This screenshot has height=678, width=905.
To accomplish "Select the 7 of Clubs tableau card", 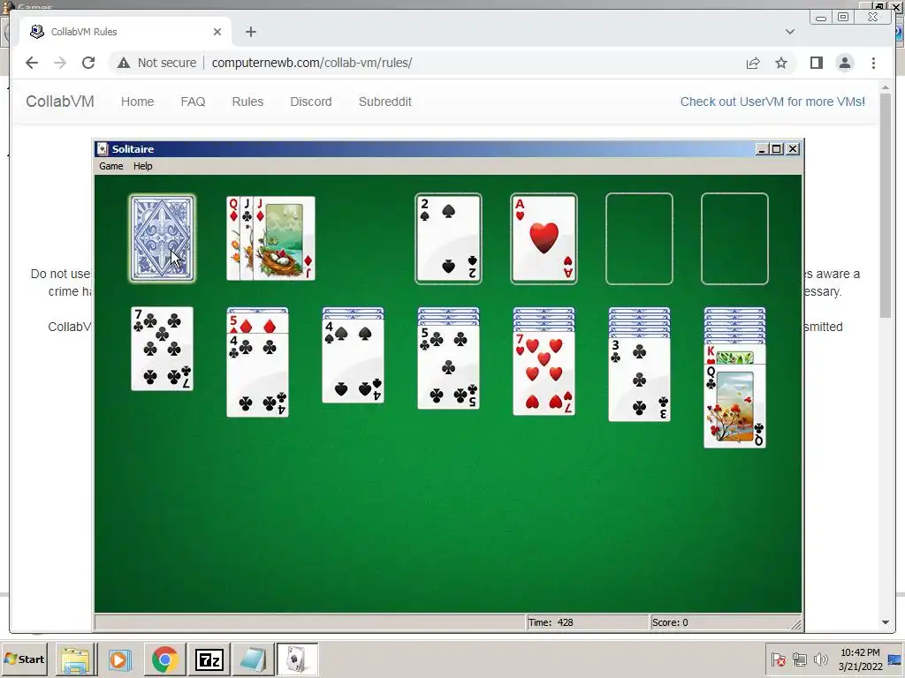I will coord(163,349).
